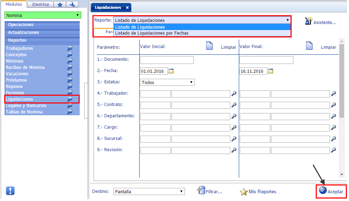Search final Trabajador with magnifier icon
The image size is (349, 201).
pos(333,94)
